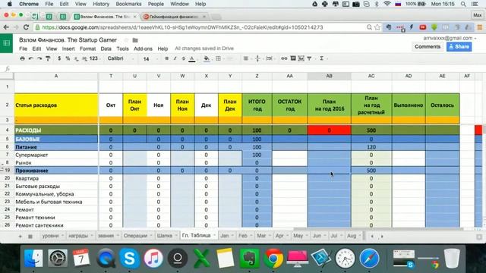This screenshot has height=273, width=486.
Task: Open the font size dropdown 14
Action: pyautogui.click(x=150, y=59)
